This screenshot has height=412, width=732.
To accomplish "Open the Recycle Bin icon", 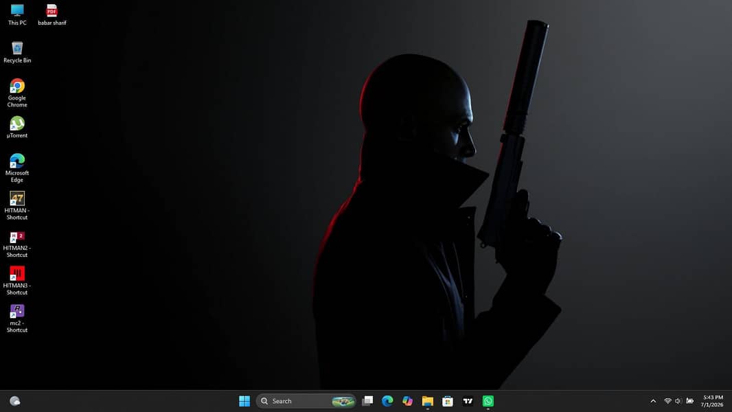I will 17,51.
